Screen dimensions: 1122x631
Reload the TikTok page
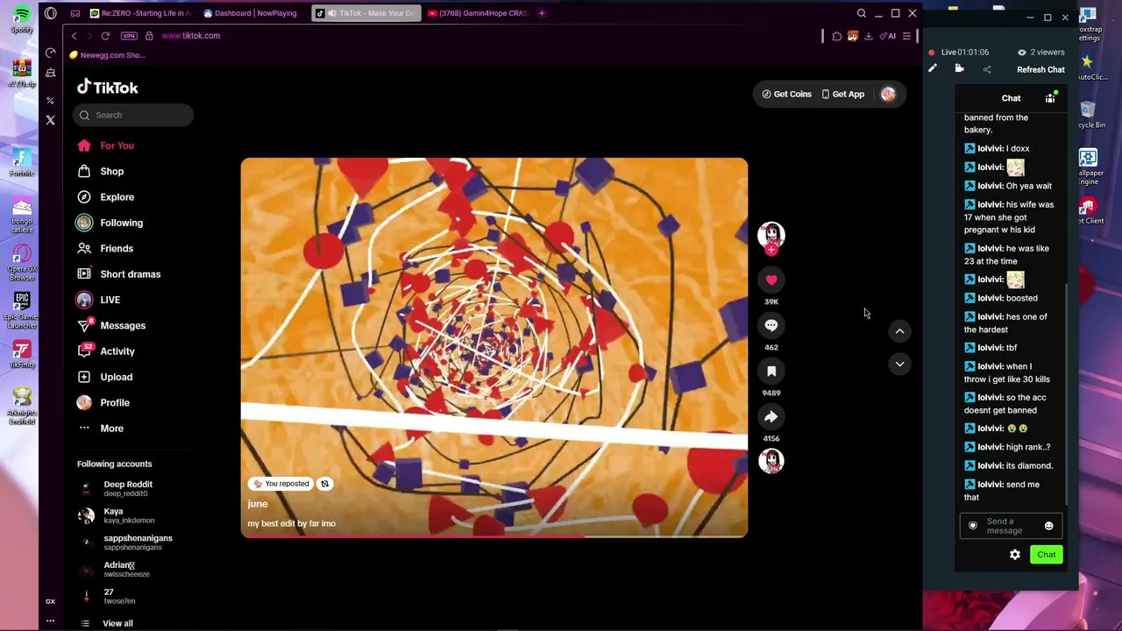click(x=105, y=36)
